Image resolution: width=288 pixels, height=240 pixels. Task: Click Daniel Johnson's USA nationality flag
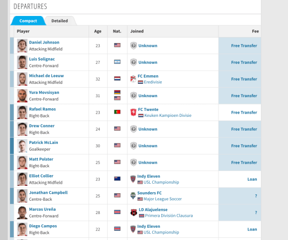point(117,45)
